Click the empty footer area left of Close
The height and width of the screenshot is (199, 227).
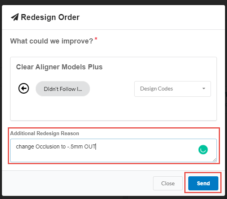point(77,183)
